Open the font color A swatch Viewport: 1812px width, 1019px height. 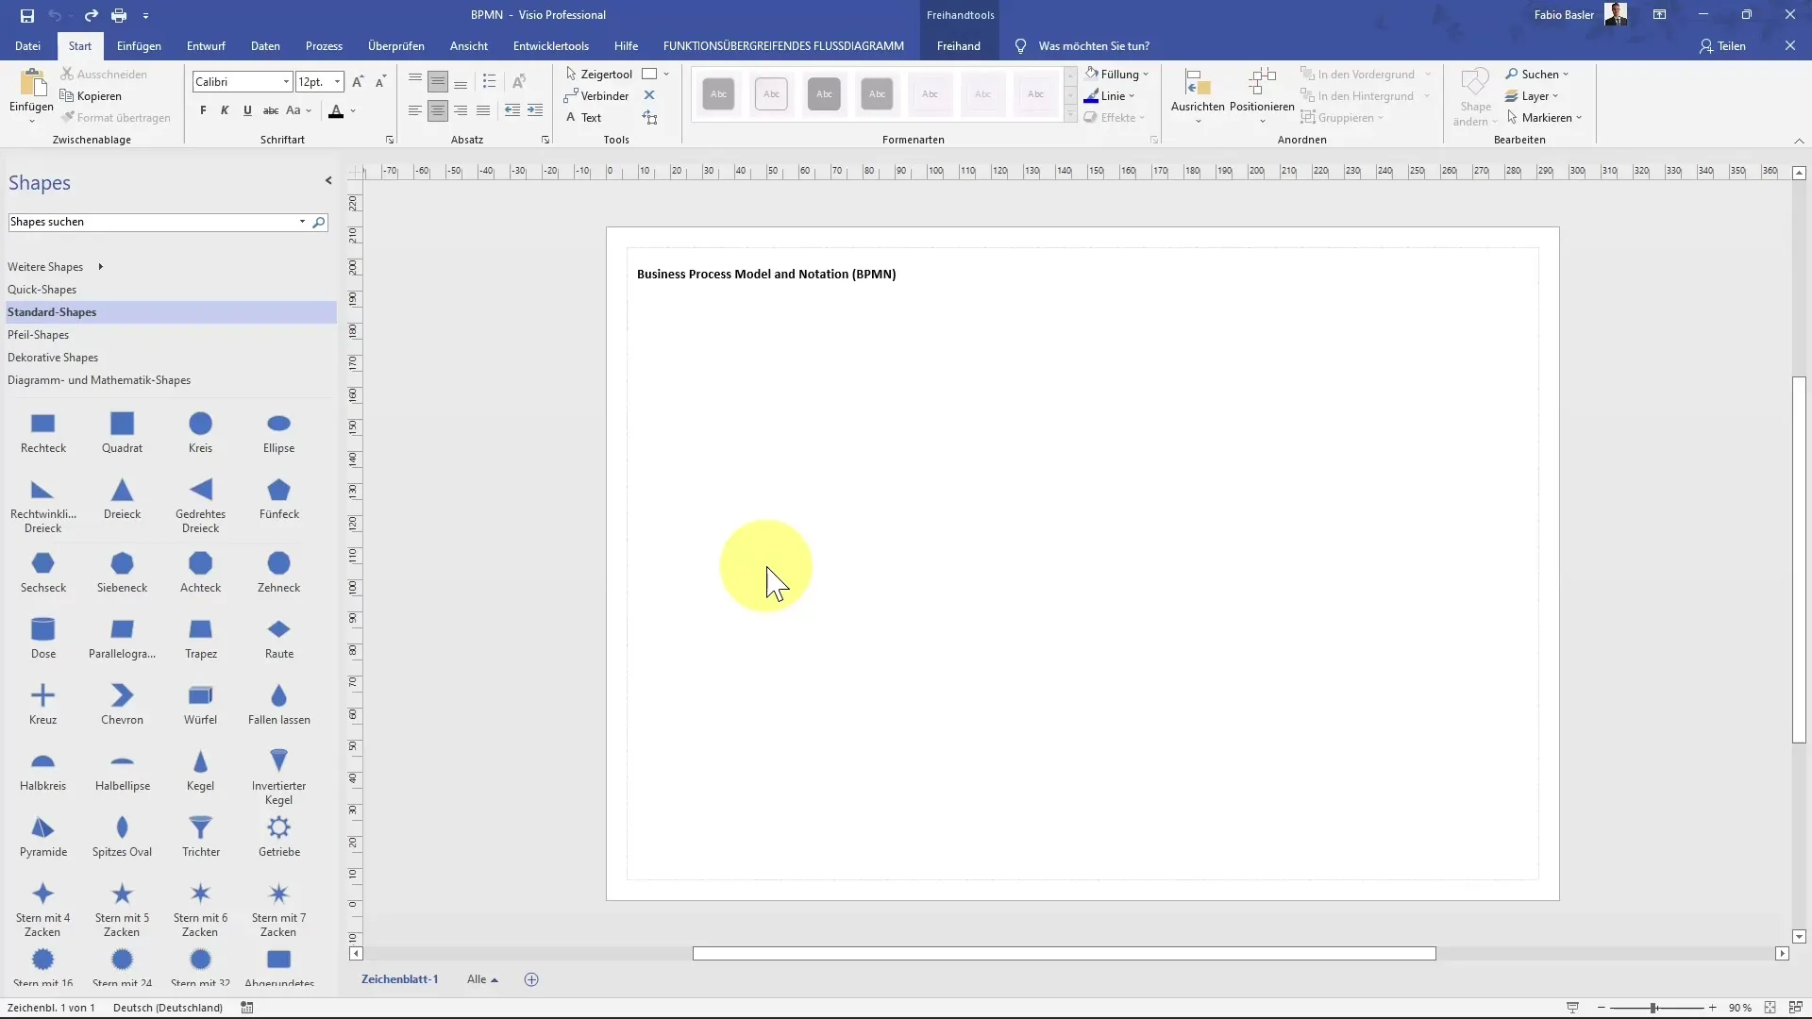coord(336,110)
